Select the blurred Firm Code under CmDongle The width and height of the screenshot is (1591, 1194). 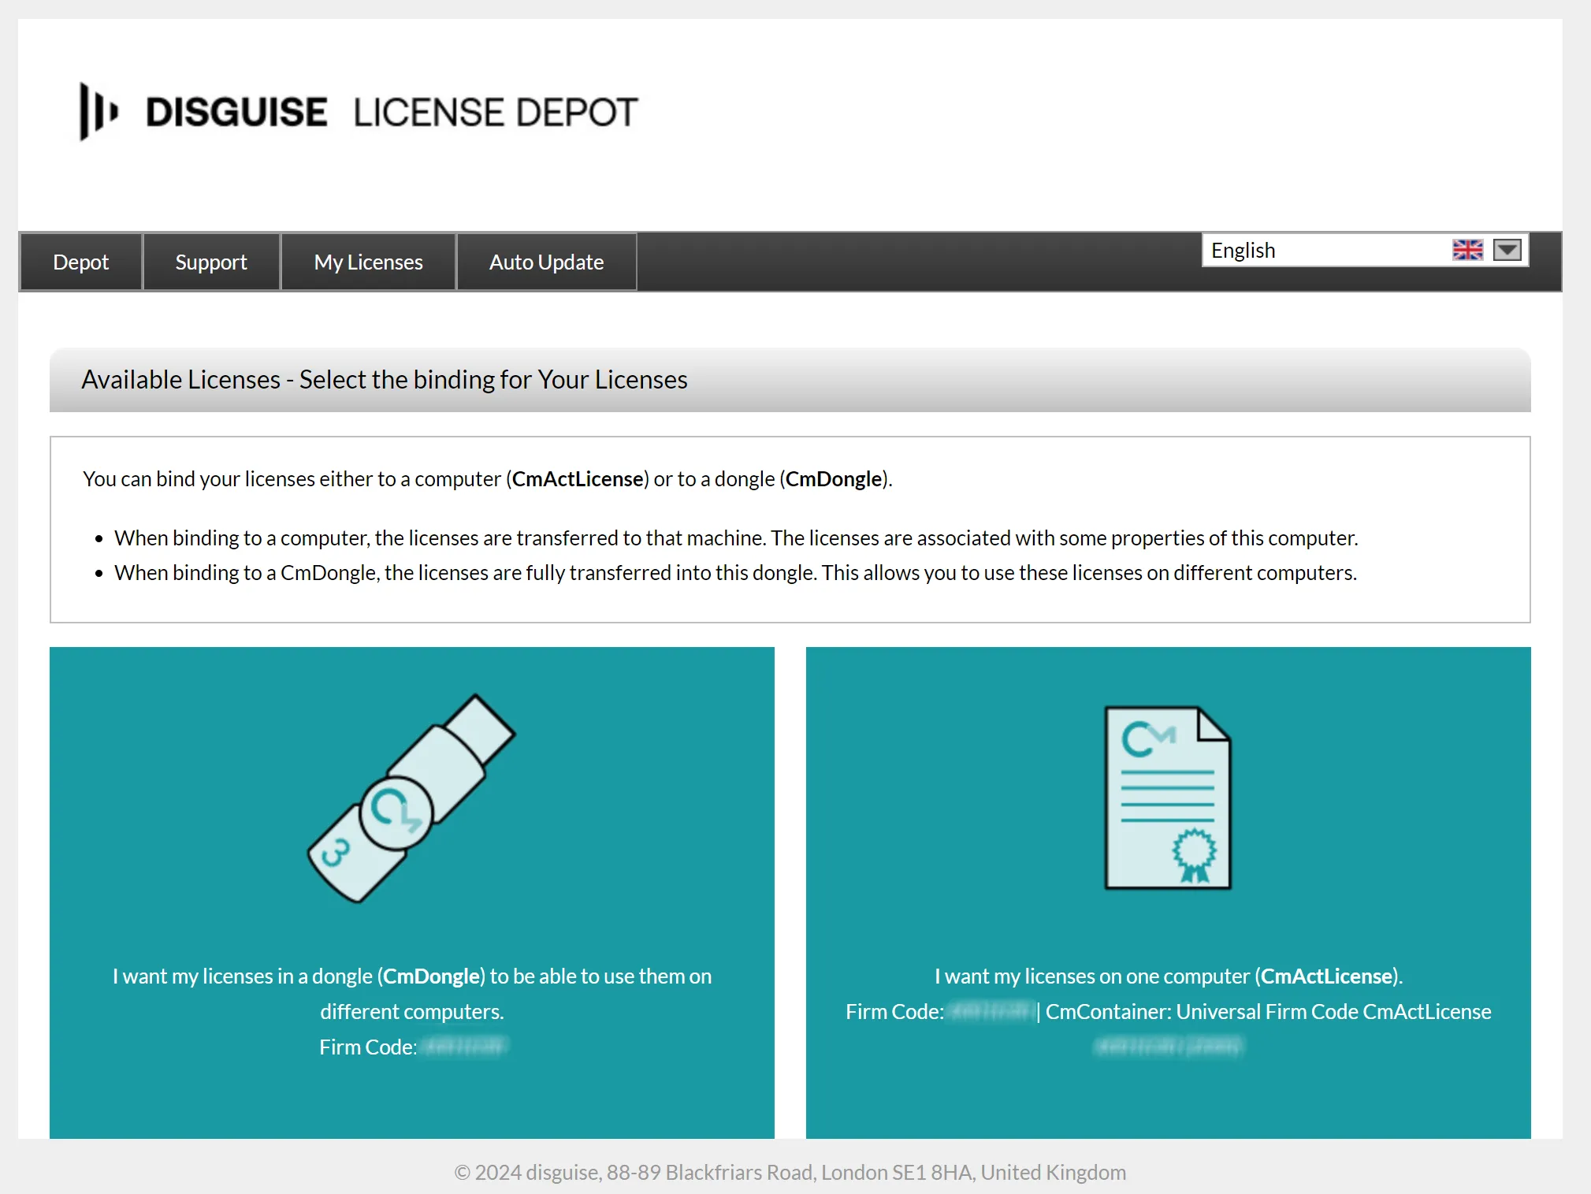tap(464, 1047)
